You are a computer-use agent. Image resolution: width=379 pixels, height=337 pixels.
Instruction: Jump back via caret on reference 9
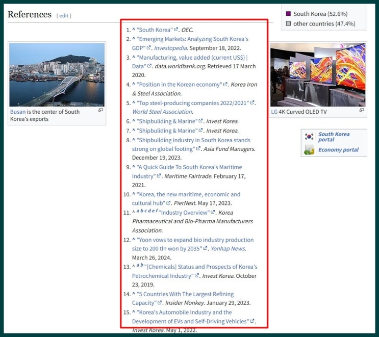tap(134, 167)
